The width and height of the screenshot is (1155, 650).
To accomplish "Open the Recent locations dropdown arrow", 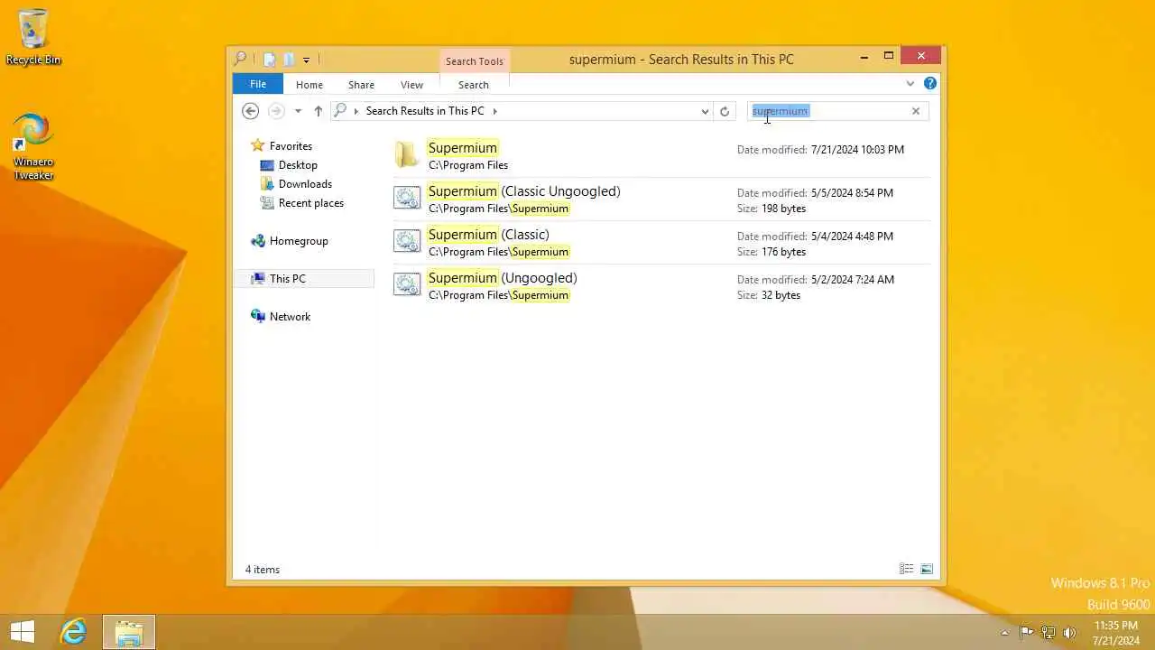I will 298,111.
